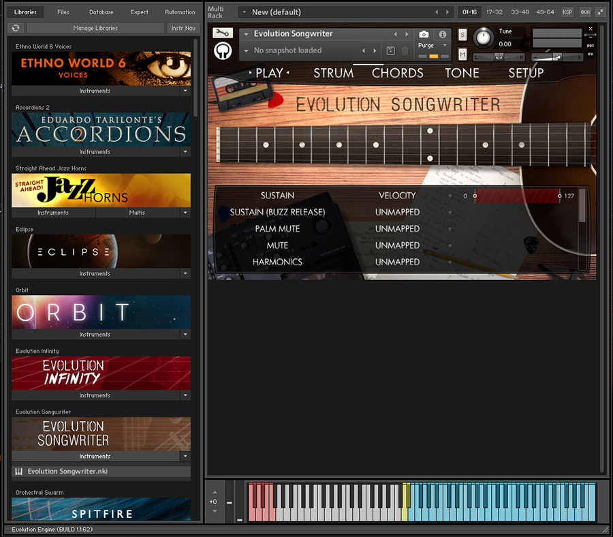Shift keyboard octave down arrow
This screenshot has width=613, height=537.
(215, 511)
